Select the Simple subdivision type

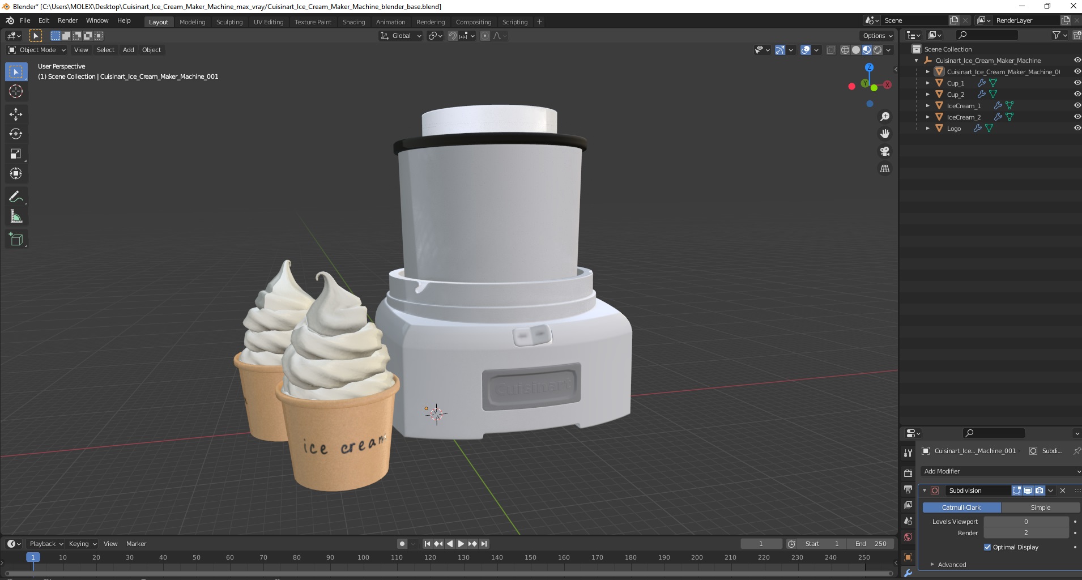1040,507
